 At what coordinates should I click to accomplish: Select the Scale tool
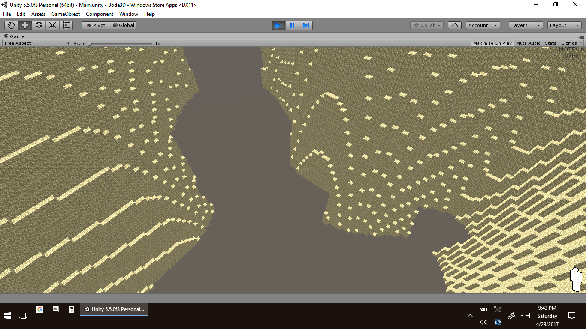[x=52, y=25]
